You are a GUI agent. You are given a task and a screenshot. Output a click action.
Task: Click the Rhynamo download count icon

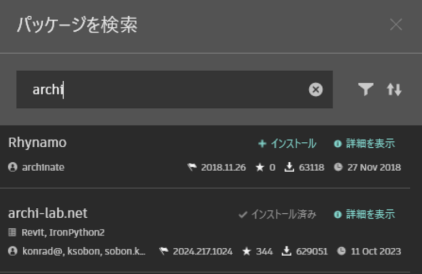click(x=289, y=167)
